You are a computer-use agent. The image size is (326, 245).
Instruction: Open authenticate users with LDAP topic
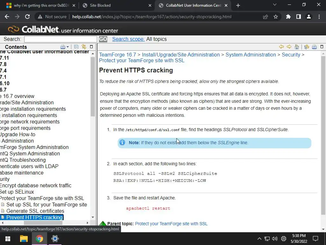[29, 167]
